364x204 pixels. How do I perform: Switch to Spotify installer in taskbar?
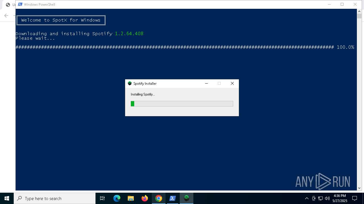pyautogui.click(x=187, y=198)
